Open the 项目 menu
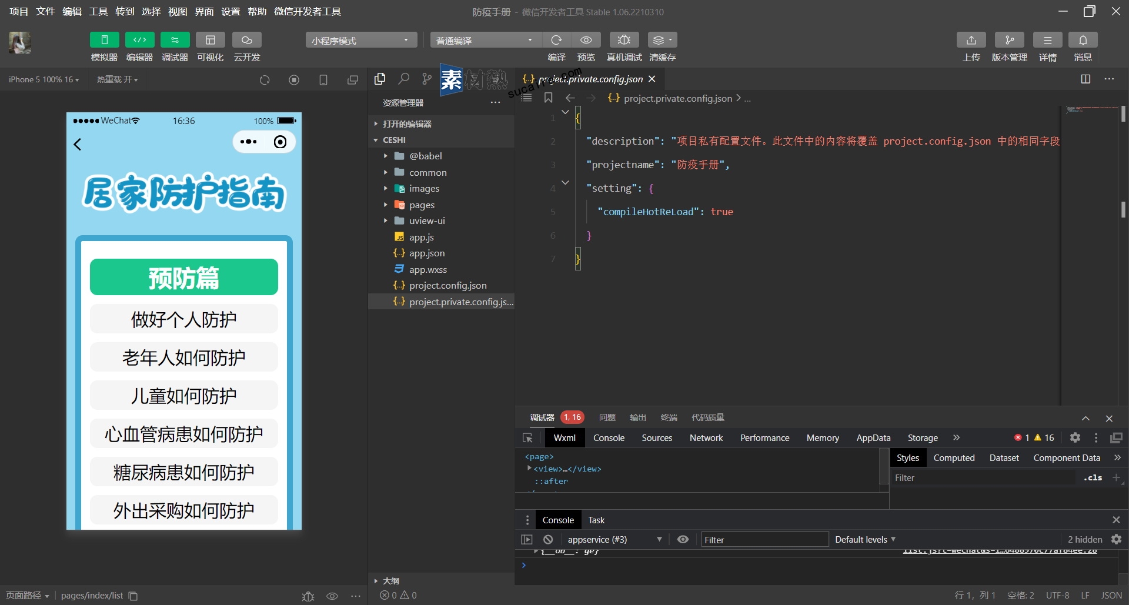 coord(18,11)
